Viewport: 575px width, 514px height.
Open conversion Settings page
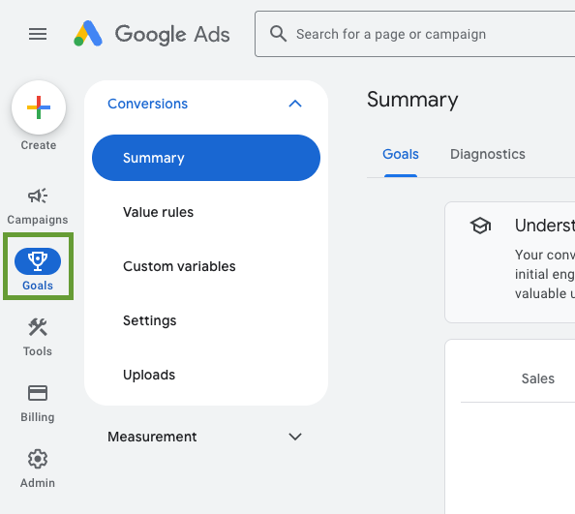tap(150, 320)
